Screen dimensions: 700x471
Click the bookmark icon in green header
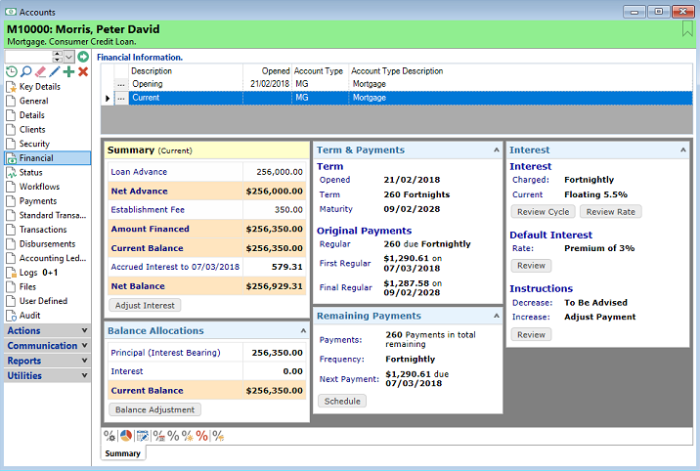tap(687, 29)
